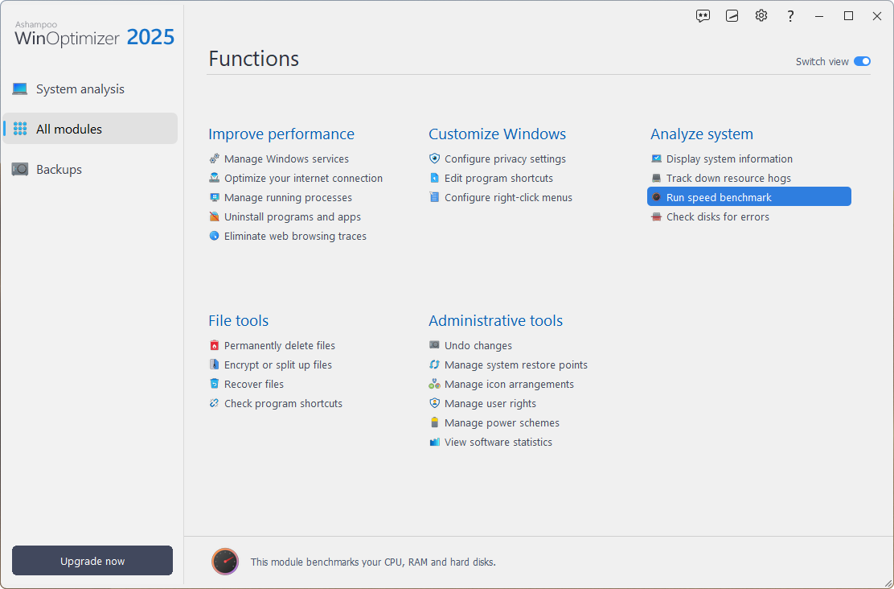The width and height of the screenshot is (894, 589).
Task: Click the Permanently delete files red icon
Action: pyautogui.click(x=214, y=346)
